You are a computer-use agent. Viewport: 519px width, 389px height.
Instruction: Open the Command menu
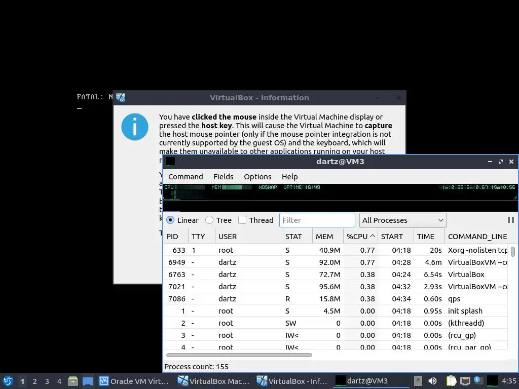186,177
